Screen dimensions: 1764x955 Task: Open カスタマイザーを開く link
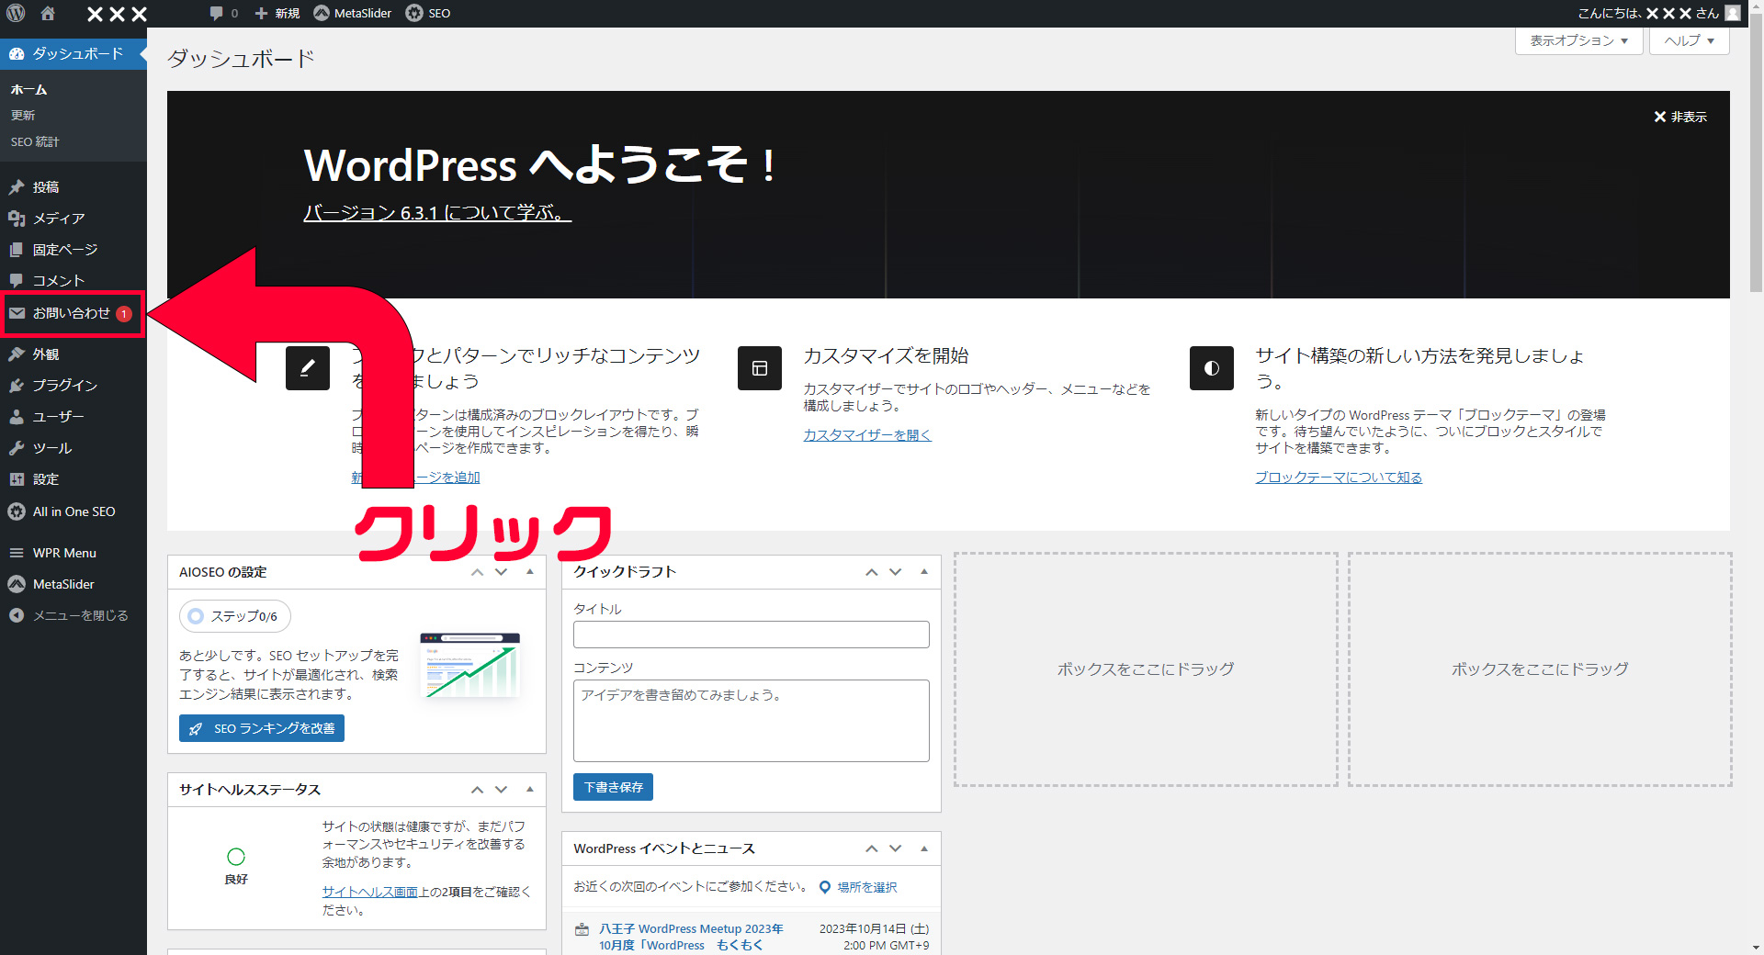click(x=867, y=435)
